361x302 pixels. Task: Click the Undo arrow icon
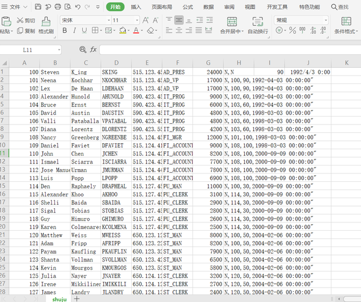click(77, 7)
